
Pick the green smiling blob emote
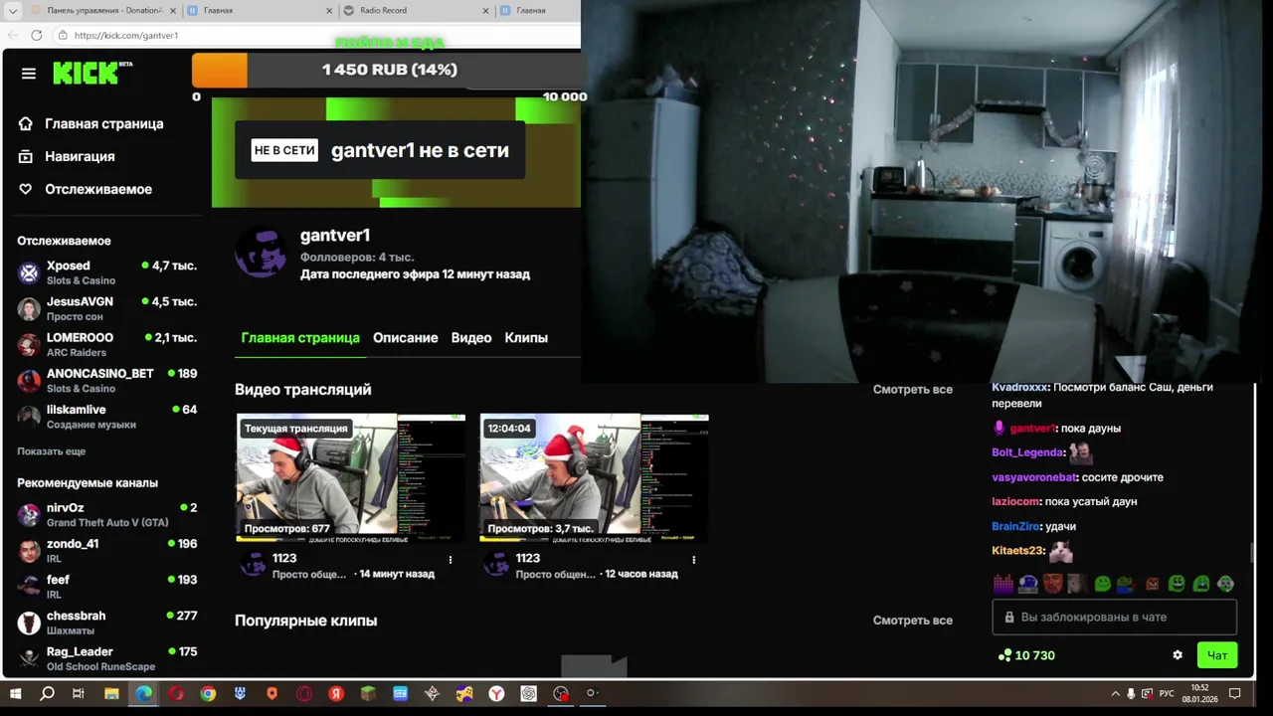[x=1102, y=584]
